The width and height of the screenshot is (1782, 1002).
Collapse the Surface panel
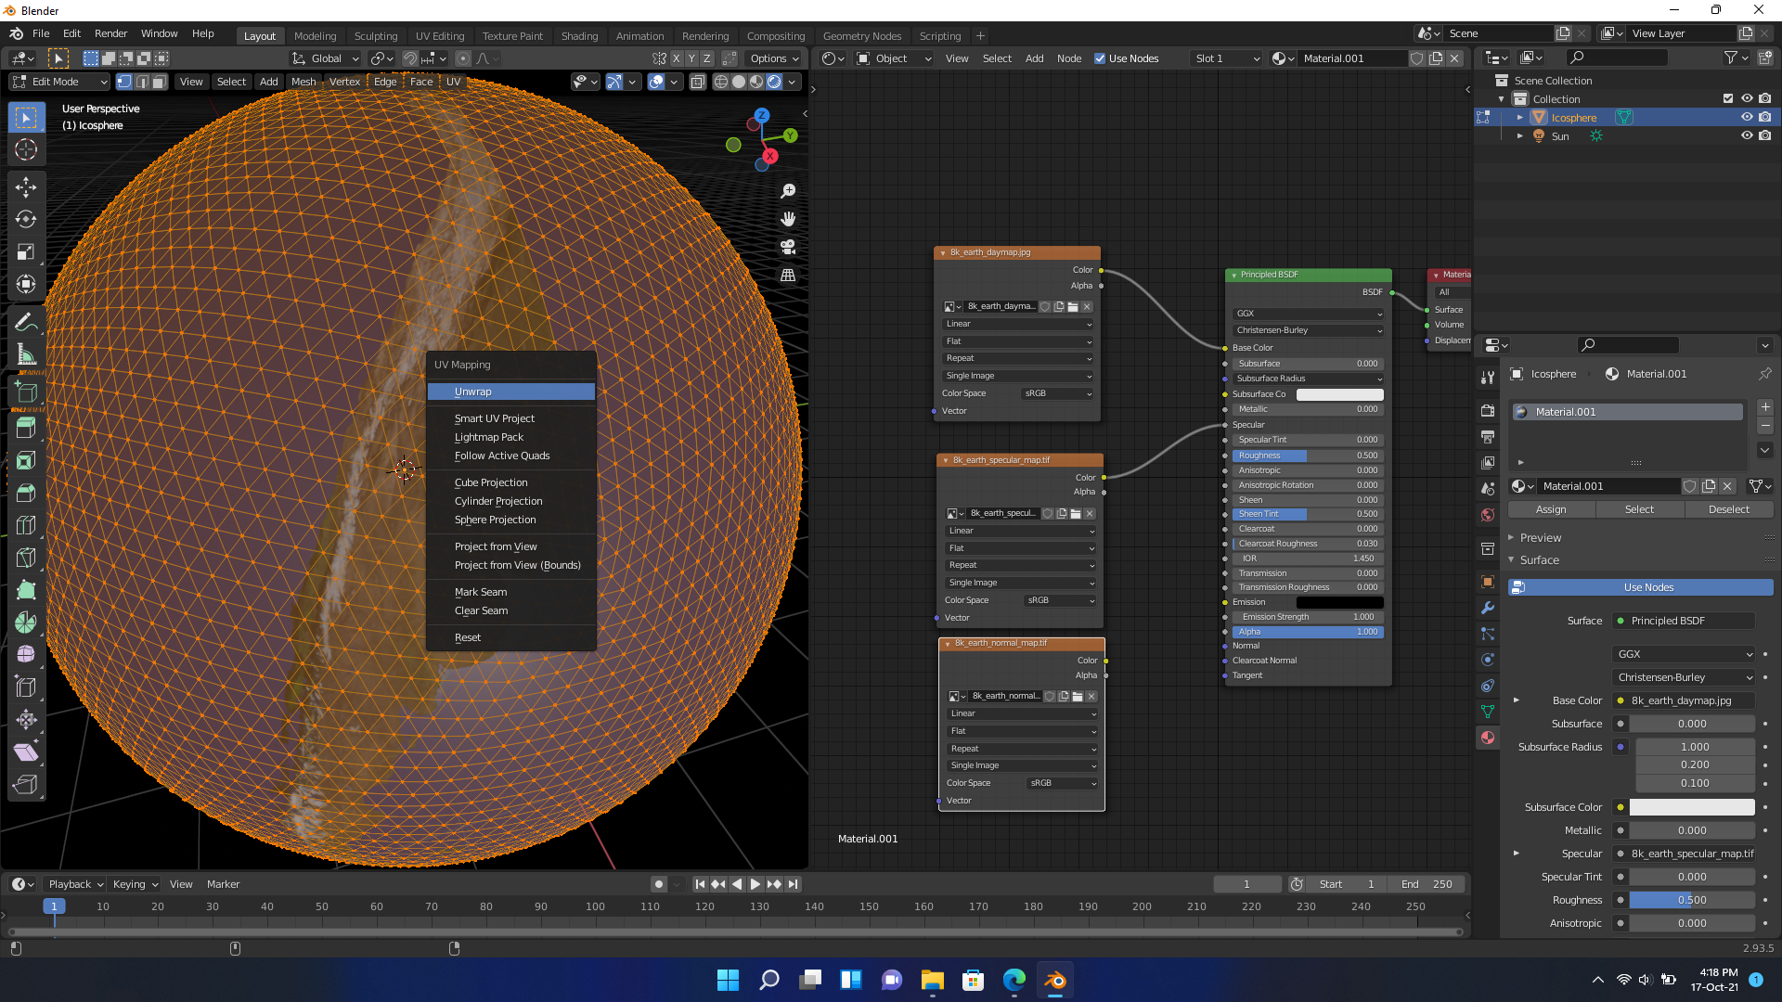[1539, 560]
